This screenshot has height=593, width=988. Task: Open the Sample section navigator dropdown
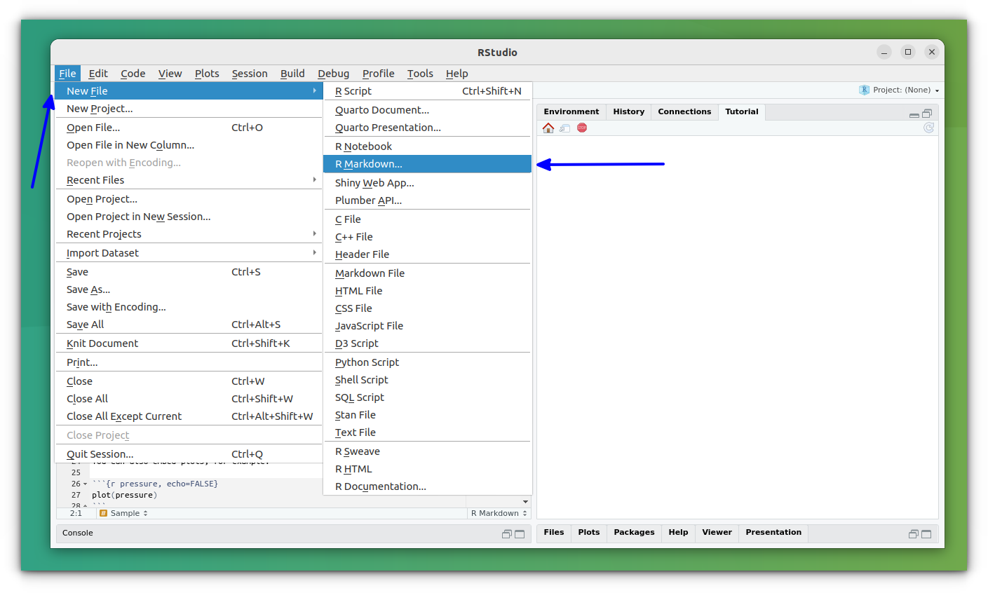pos(125,513)
